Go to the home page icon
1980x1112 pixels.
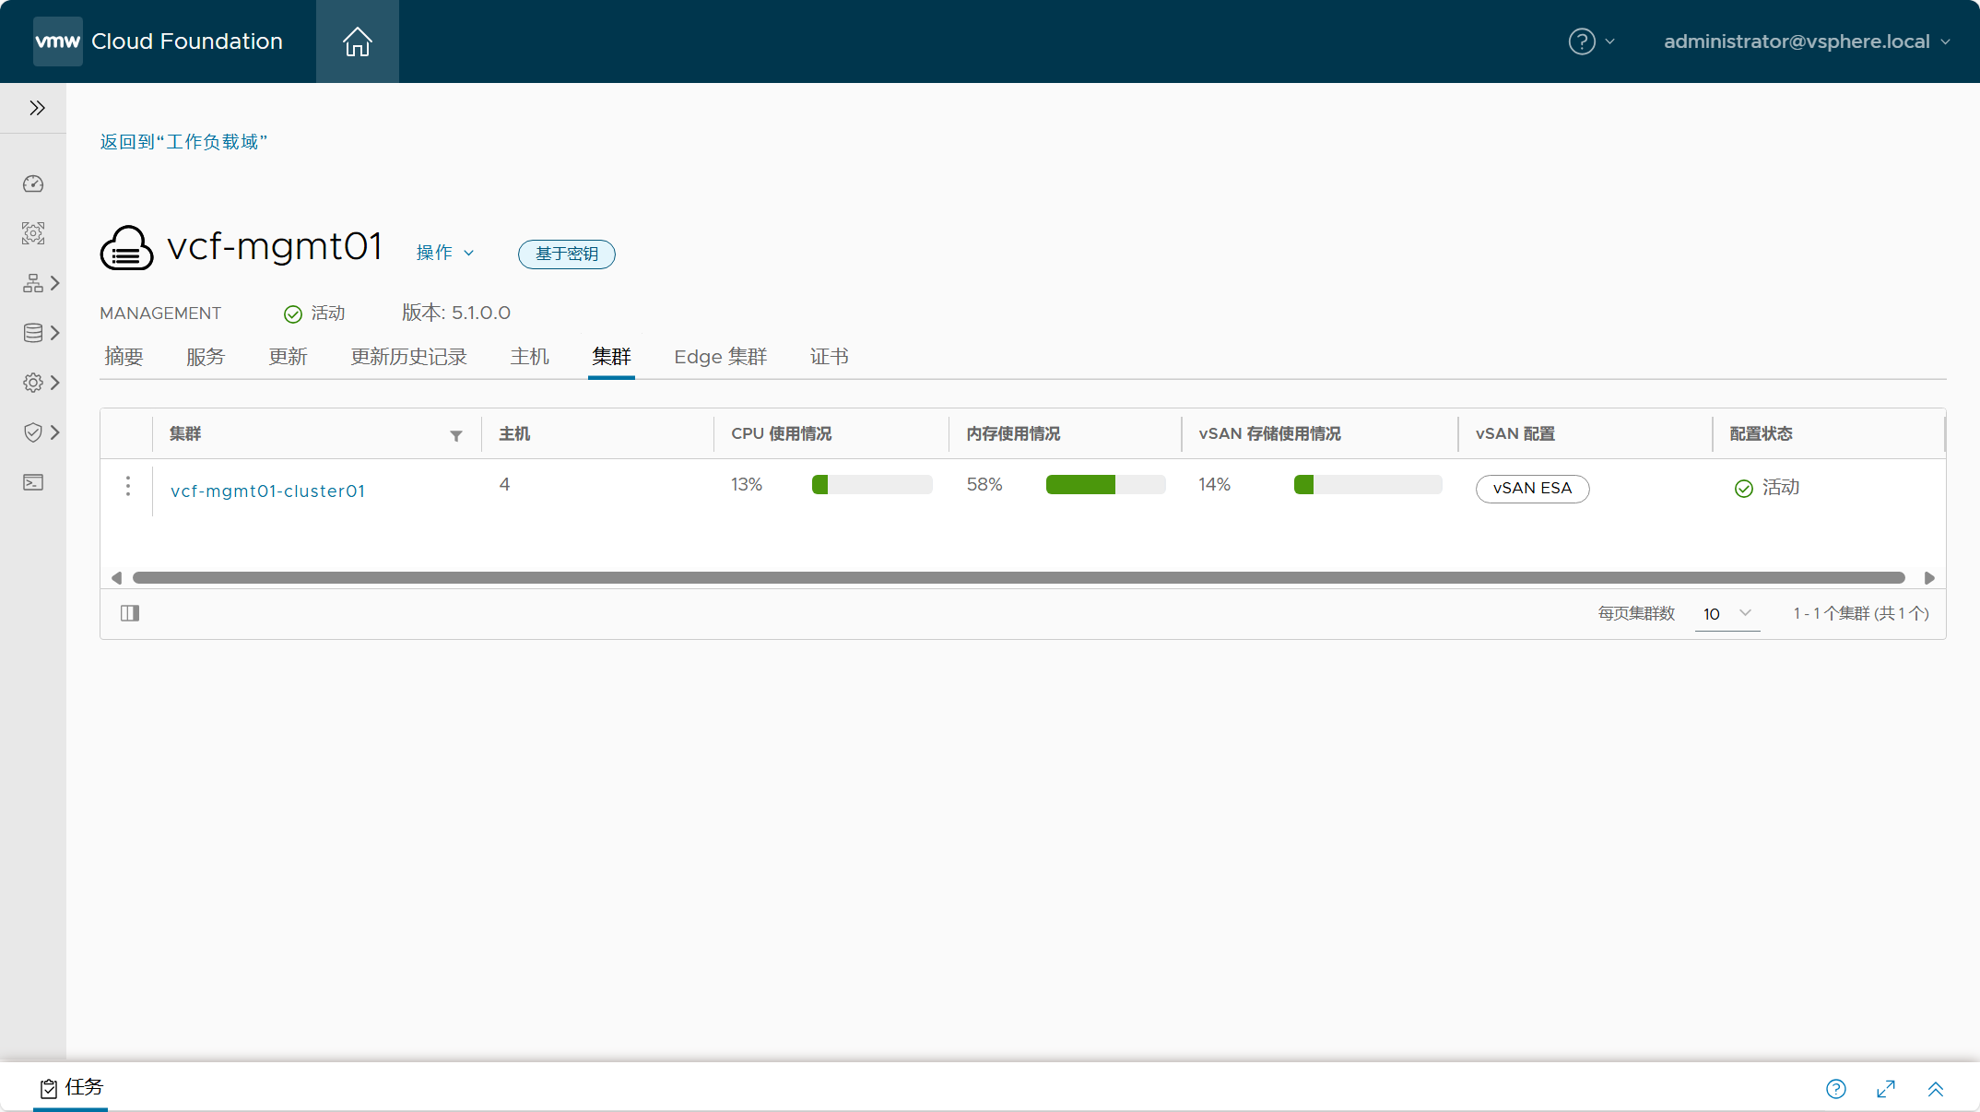click(358, 41)
